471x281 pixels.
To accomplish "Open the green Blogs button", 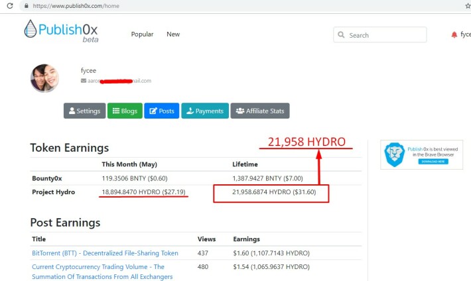I will click(125, 111).
